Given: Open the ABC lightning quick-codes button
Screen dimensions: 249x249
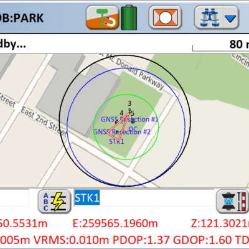Looking at the screenshot, I should (55, 201).
